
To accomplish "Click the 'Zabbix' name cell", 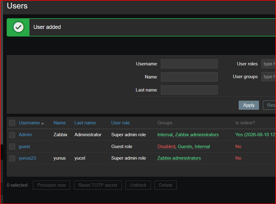I will [60, 135].
